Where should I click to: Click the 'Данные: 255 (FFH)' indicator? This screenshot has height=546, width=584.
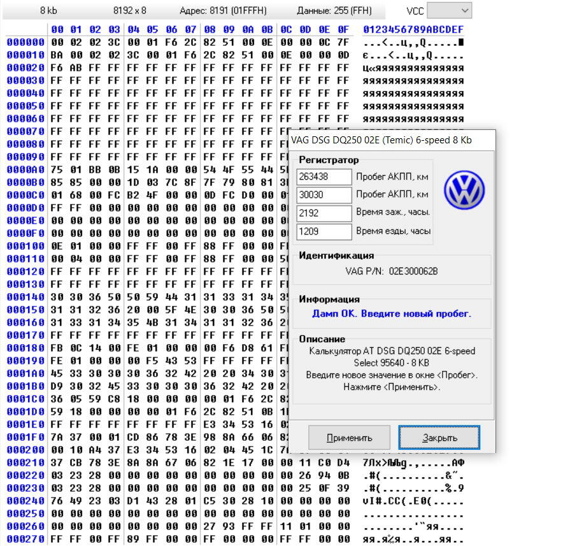click(x=334, y=10)
